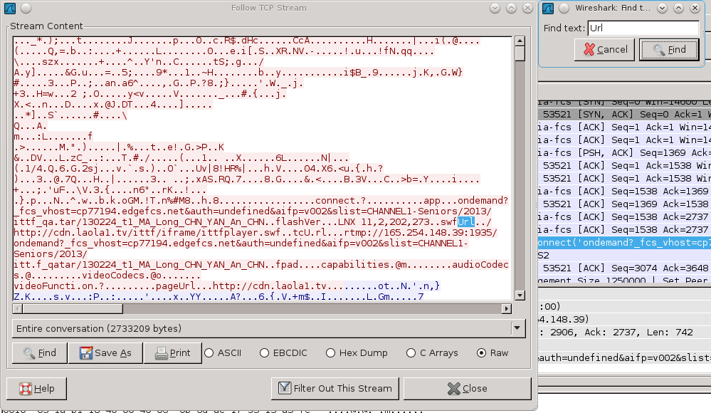The image size is (711, 413).
Task: Click the 'rtmp://165.254.148.39:1935/' text
Action: tap(421, 233)
